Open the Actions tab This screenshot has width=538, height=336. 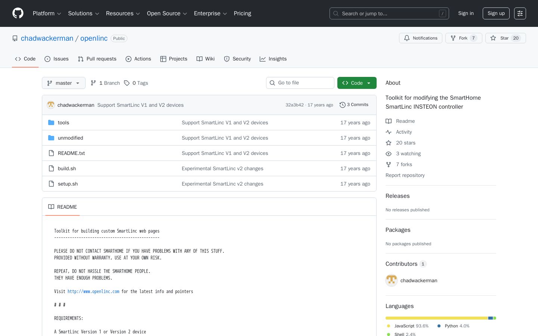[x=138, y=59]
